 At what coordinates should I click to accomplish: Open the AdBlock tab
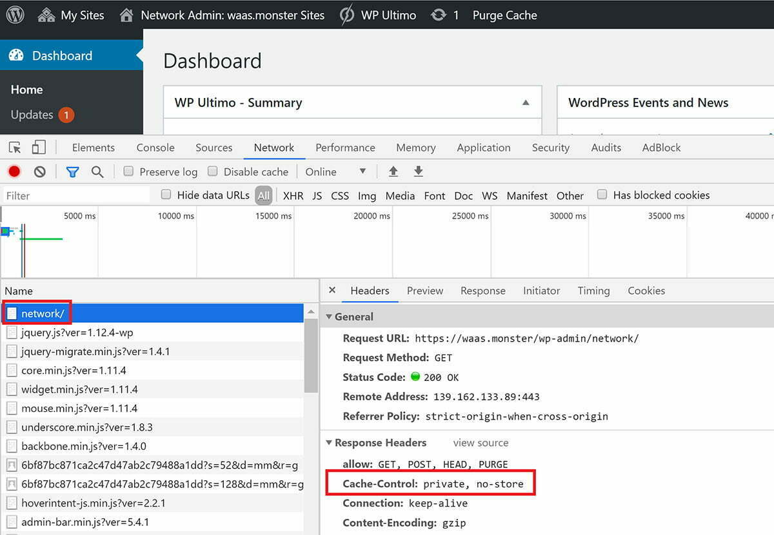click(x=662, y=148)
